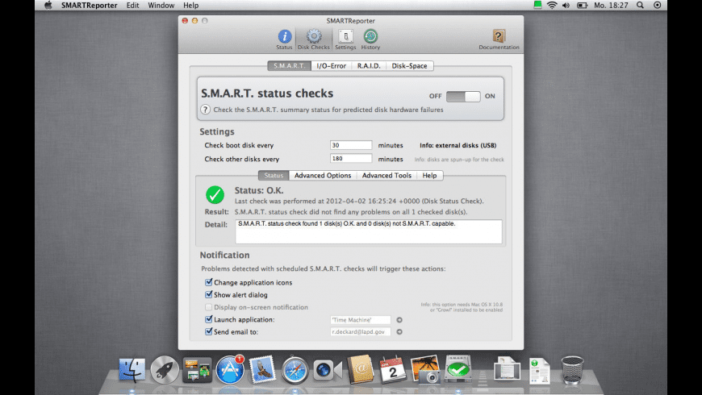Click the Launch application 'Time Machine' field
Viewport: 702px width, 395px height.
[x=361, y=320]
